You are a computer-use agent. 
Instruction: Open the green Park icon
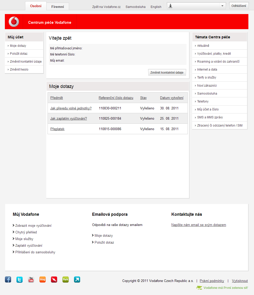[x=65, y=280]
